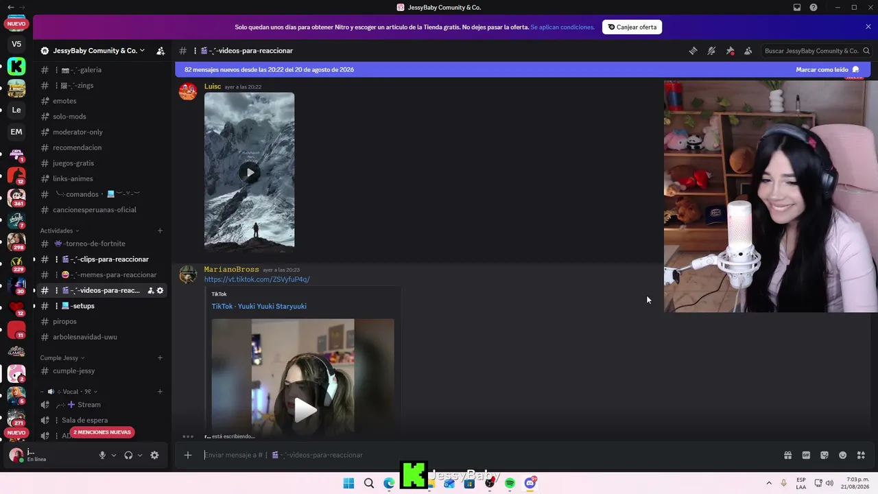Create a channel in Cumple Jessy
Screen dimensions: 878x494
tap(160, 357)
